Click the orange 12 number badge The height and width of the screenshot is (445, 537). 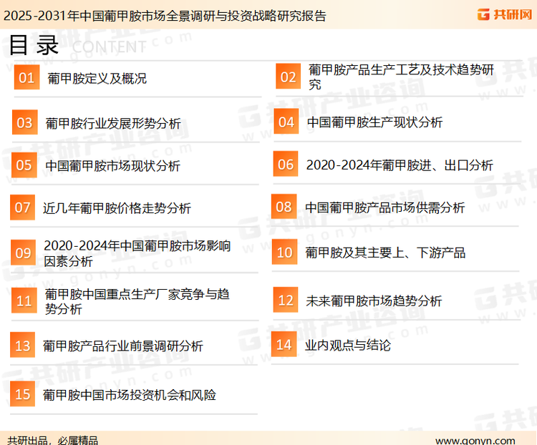tap(286, 300)
